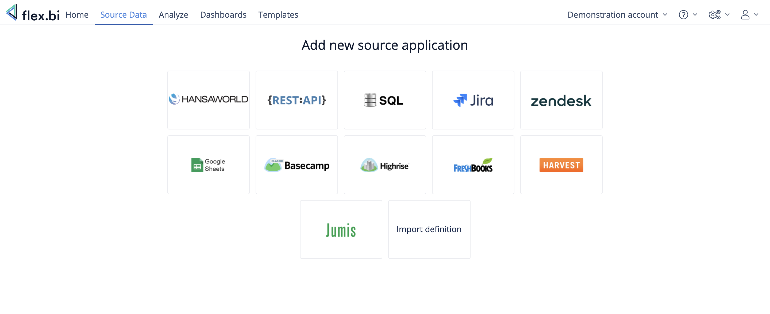Pick the Highrise source tile

coord(385,165)
